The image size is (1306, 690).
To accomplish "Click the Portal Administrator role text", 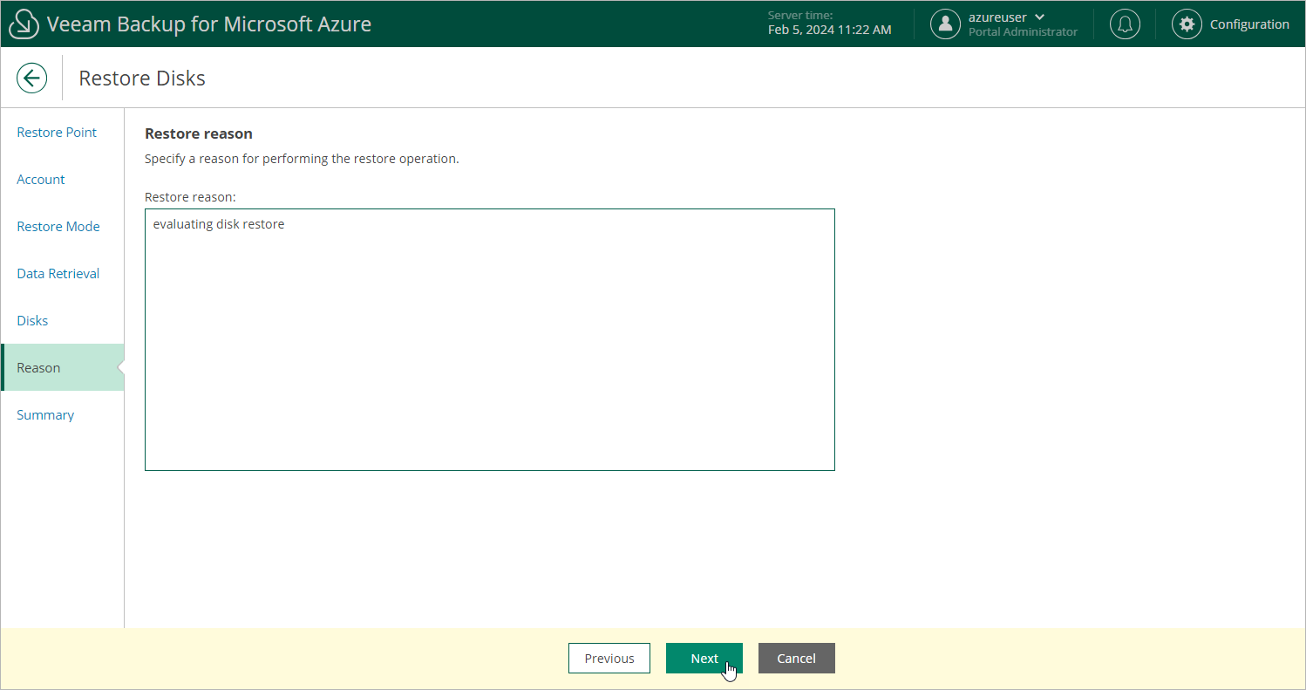I will pos(1023,32).
